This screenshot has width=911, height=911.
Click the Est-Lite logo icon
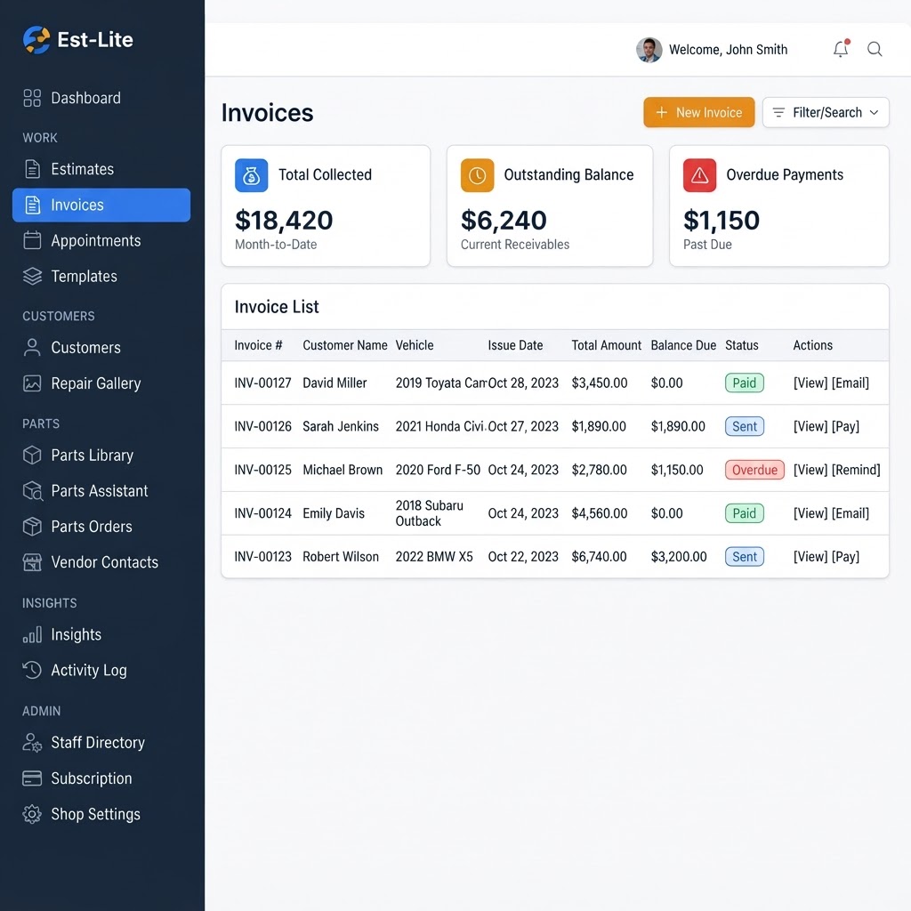coord(36,40)
